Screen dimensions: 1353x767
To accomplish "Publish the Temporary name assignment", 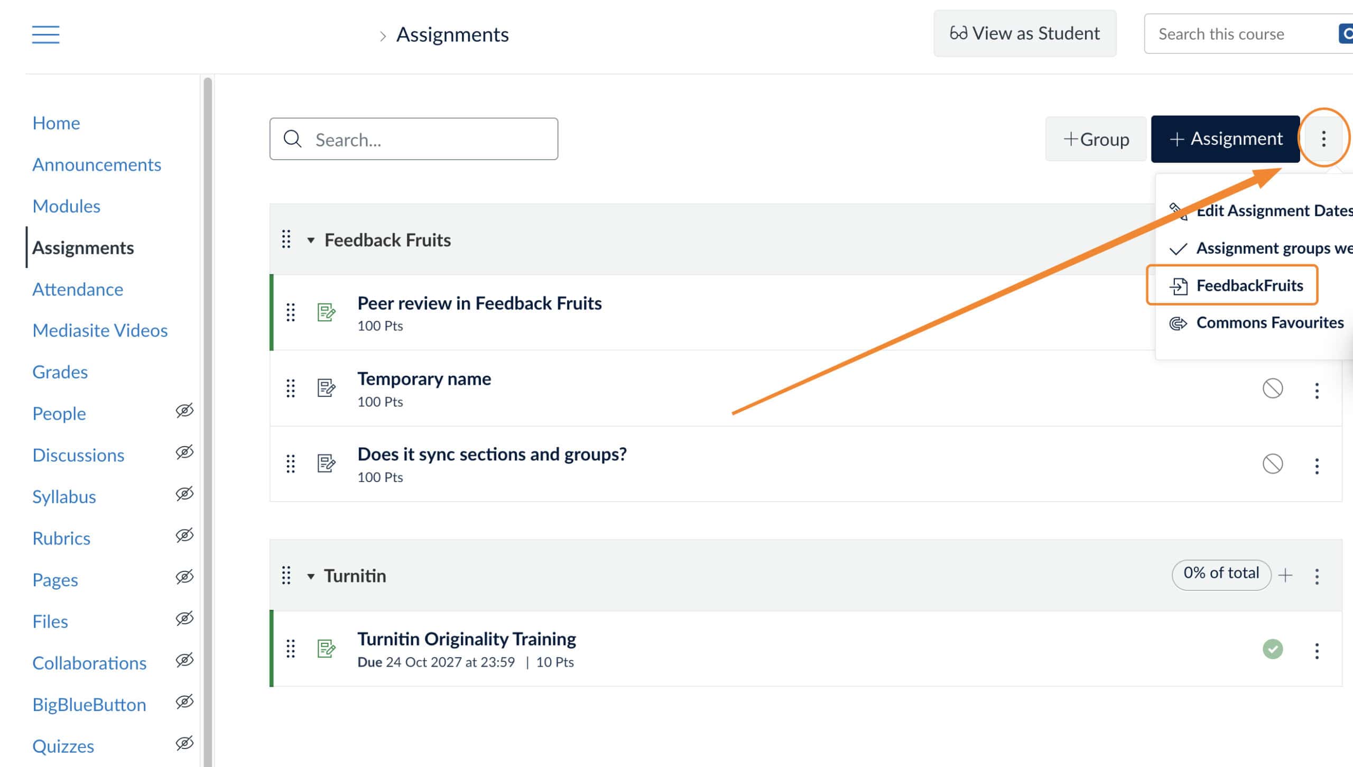I will point(1272,389).
